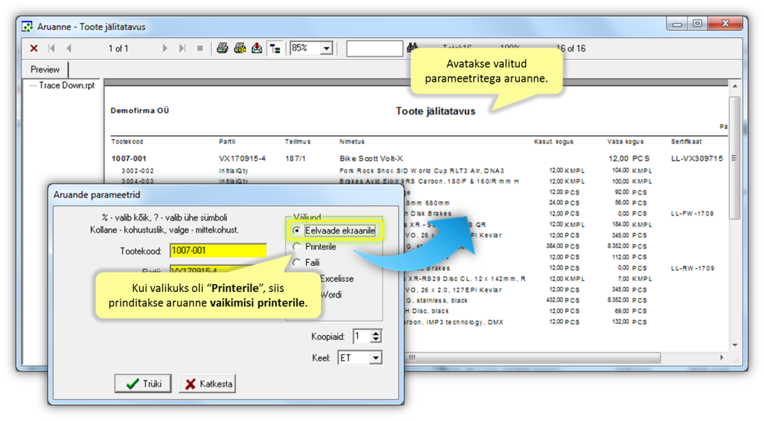Select the Printerile output option
The height and width of the screenshot is (421, 764).
tap(315, 246)
